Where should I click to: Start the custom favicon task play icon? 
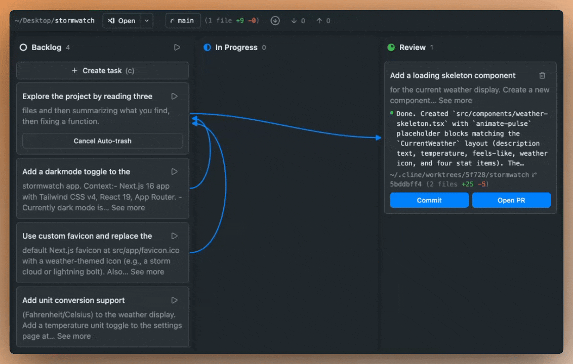tap(175, 236)
